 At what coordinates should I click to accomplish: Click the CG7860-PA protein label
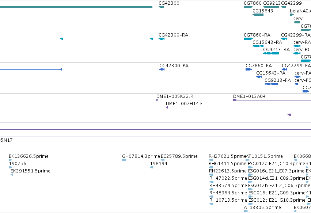coord(259,66)
